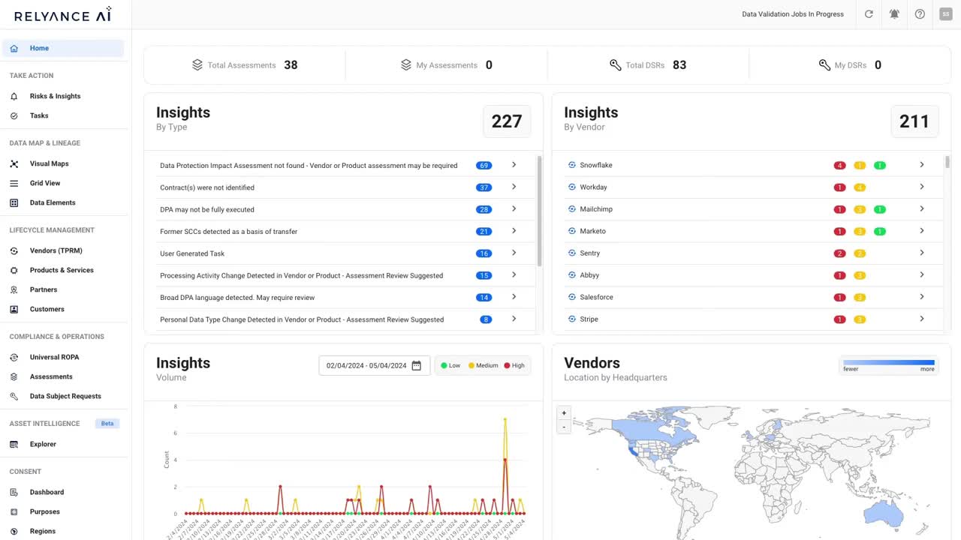
Task: Toggle the Medium series in legend
Action: (x=484, y=365)
